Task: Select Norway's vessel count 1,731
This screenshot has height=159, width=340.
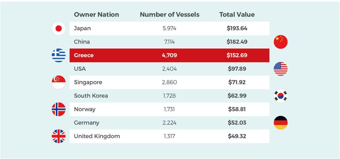Action: coord(169,109)
